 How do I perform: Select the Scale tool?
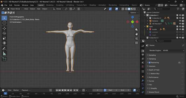4,38
